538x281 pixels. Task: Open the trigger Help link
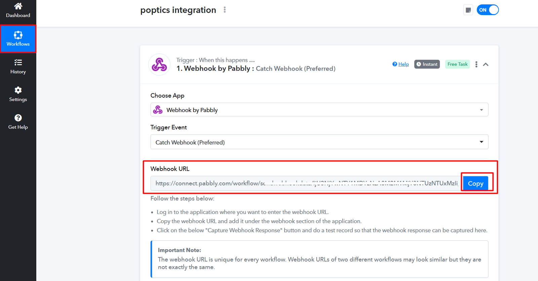[403, 64]
